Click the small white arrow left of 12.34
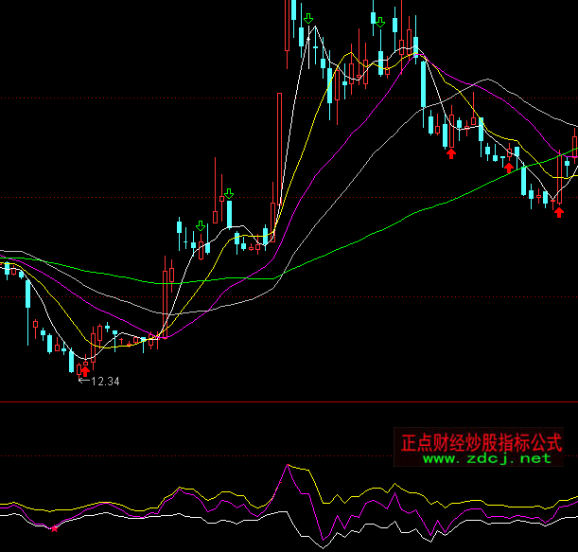Viewport: 578px width, 552px height. click(x=82, y=382)
